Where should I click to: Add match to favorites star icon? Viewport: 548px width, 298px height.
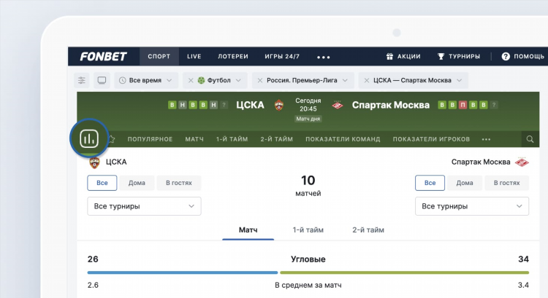[112, 139]
